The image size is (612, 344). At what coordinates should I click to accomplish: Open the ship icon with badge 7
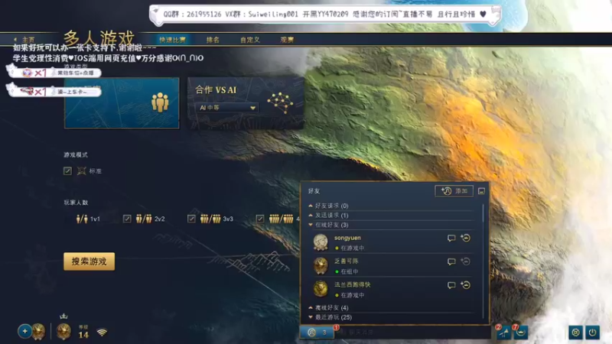click(x=521, y=333)
